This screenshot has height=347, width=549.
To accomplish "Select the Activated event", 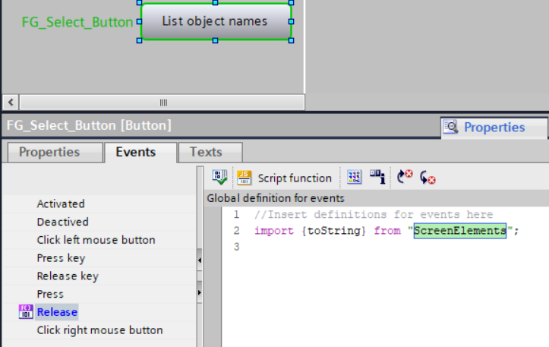I will point(61,203).
